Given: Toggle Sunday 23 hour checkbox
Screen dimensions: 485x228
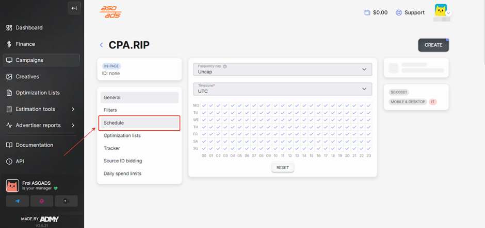Looking at the screenshot, I should pyautogui.click(x=368, y=148).
